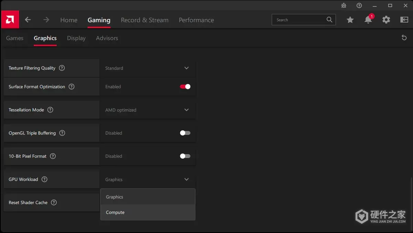Click the Texture Filtering Quality label
Viewport: 413px width, 233px height.
click(32, 68)
